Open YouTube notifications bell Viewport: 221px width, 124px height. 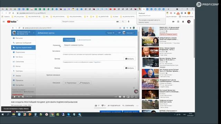tap(183, 22)
